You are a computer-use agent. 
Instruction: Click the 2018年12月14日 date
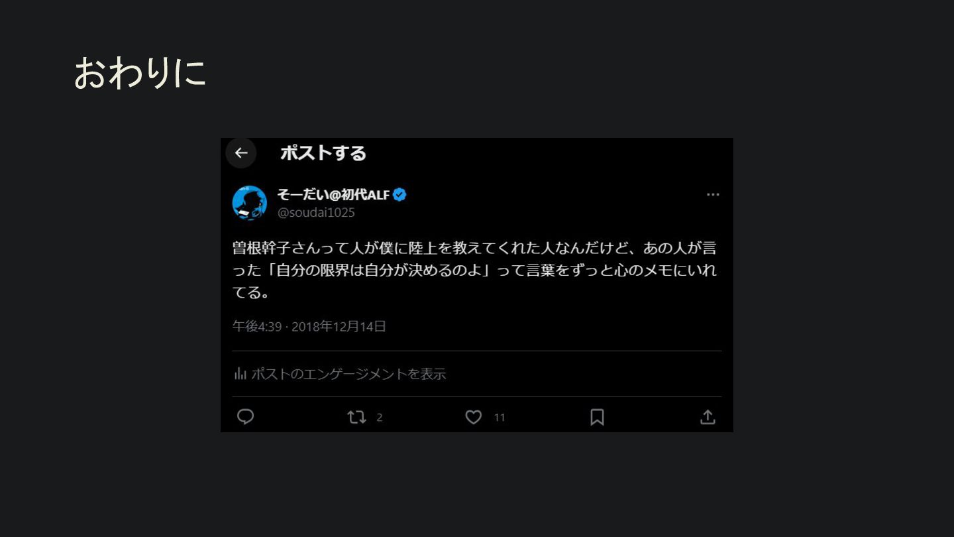[339, 326]
